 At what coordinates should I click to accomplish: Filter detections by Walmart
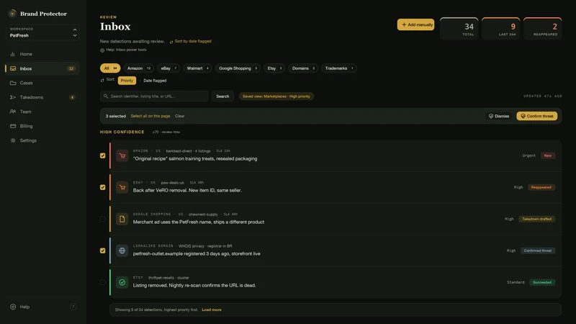(197, 68)
